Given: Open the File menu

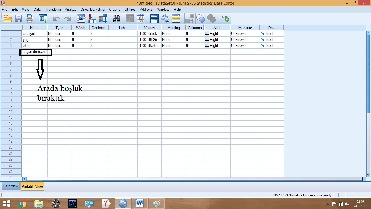Looking at the screenshot, I should point(4,10).
